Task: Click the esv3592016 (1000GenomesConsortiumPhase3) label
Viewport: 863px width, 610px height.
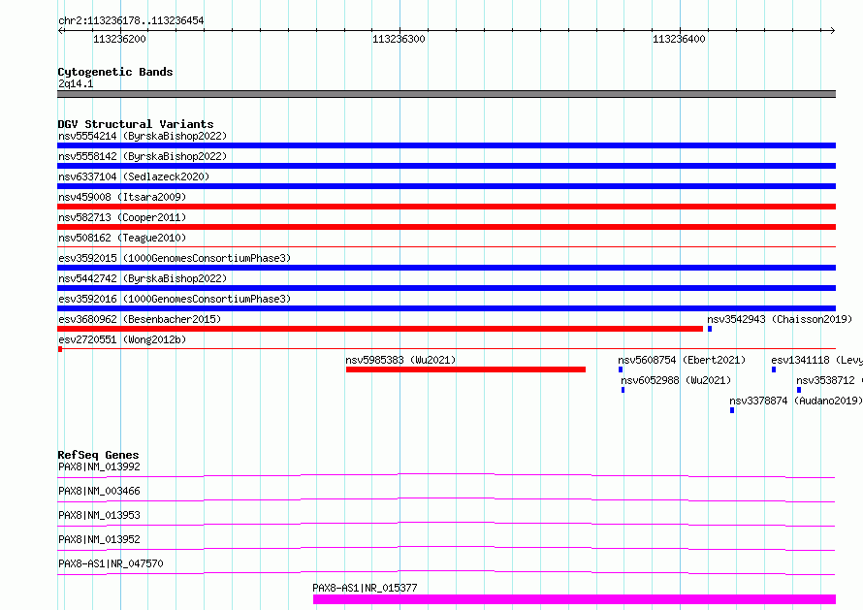Action: pos(175,299)
